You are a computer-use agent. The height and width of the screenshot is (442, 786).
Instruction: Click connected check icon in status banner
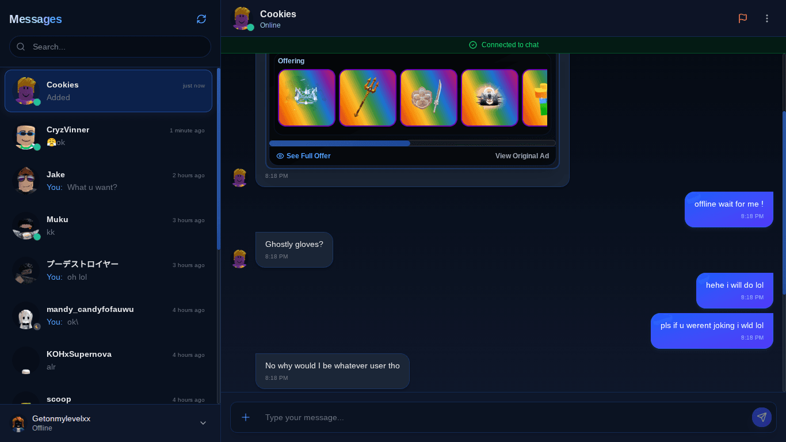coord(473,45)
